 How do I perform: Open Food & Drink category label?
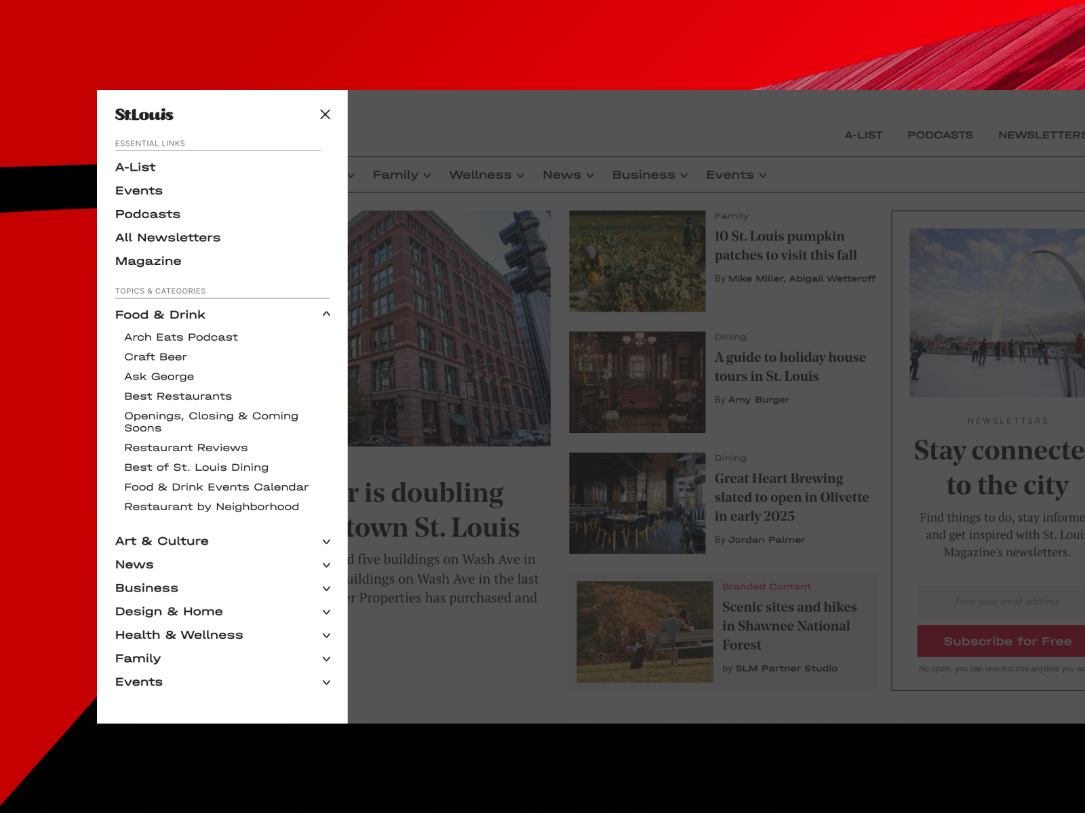(160, 315)
